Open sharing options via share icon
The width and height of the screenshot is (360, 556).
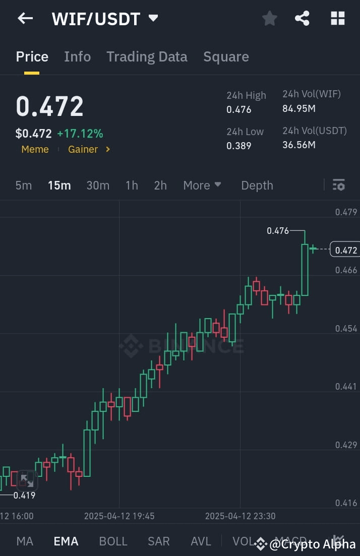pos(302,18)
